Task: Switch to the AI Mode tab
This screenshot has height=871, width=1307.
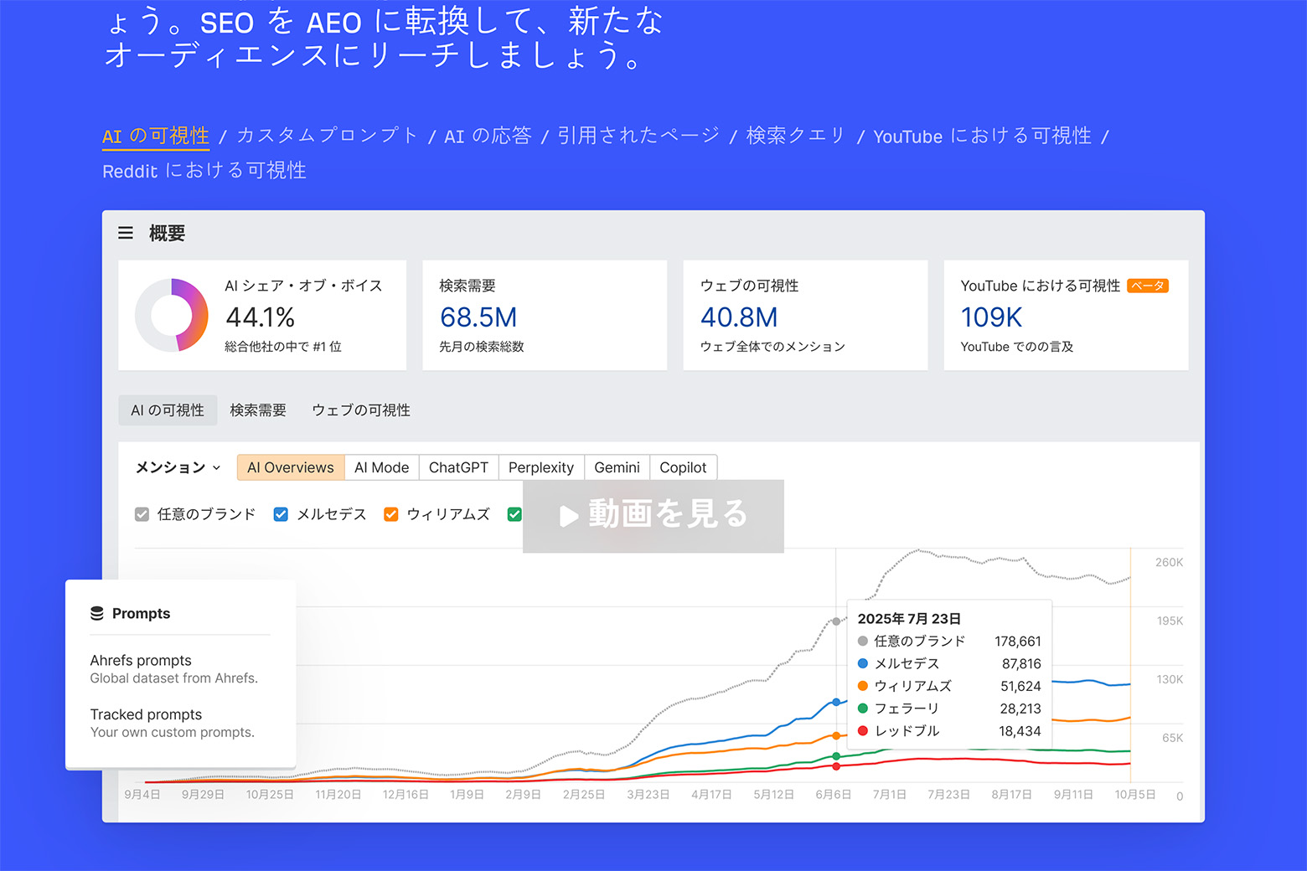Action: click(x=381, y=467)
